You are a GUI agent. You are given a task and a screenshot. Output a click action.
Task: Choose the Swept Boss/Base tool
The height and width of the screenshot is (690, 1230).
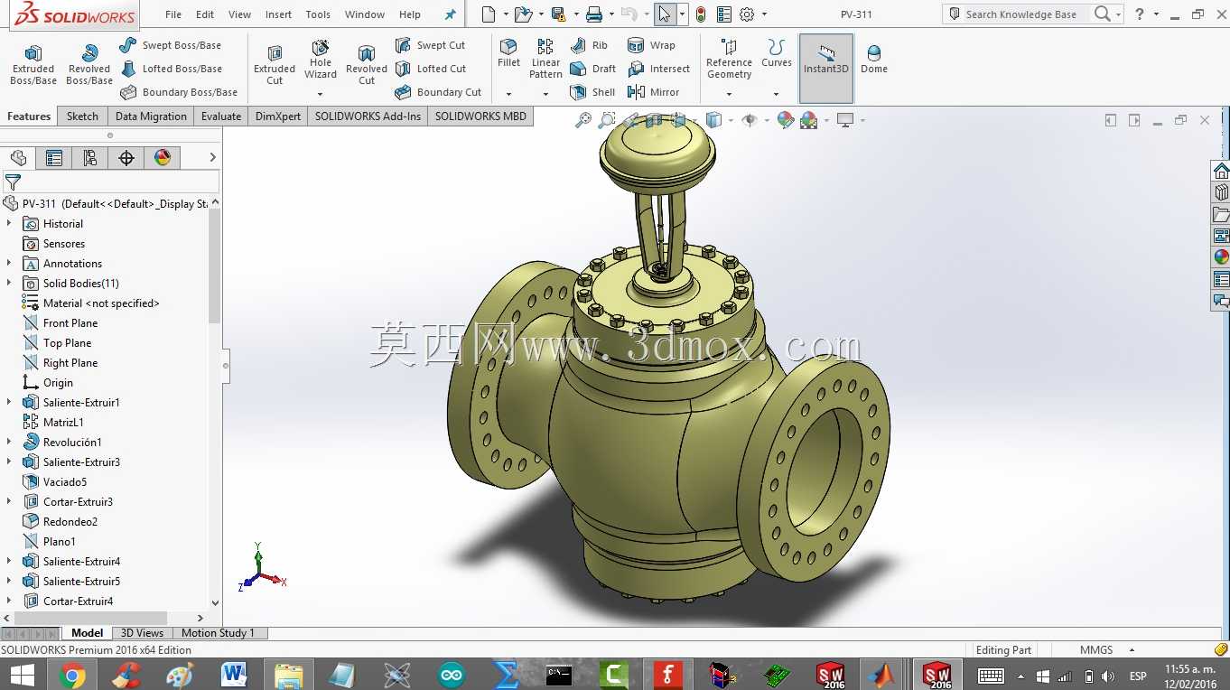170,45
